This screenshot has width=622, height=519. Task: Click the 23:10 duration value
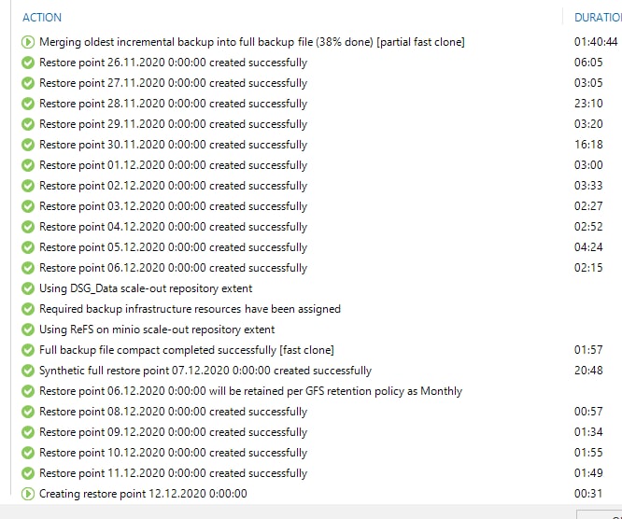click(588, 104)
